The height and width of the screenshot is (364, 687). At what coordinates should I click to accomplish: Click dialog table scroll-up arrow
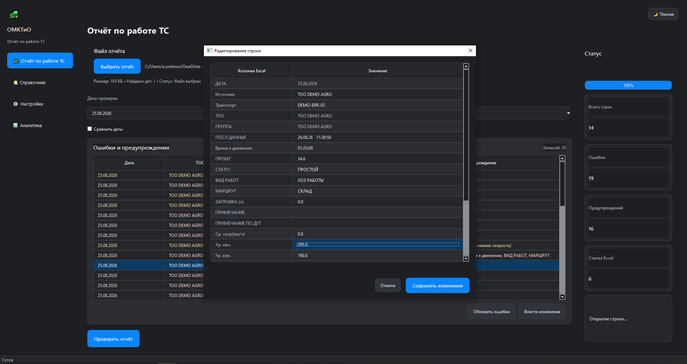(466, 66)
